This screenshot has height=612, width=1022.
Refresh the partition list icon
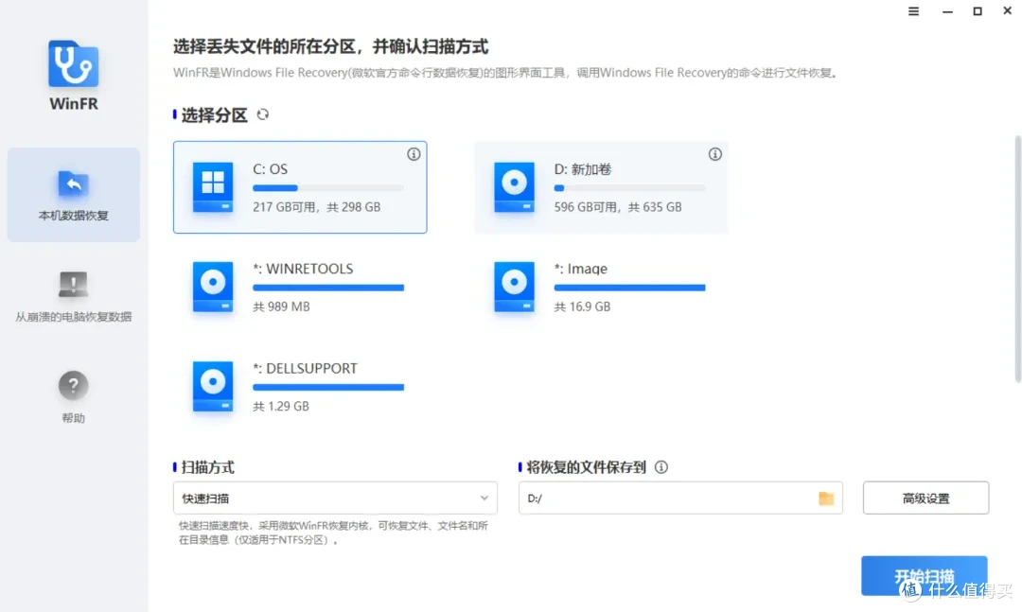pos(263,114)
